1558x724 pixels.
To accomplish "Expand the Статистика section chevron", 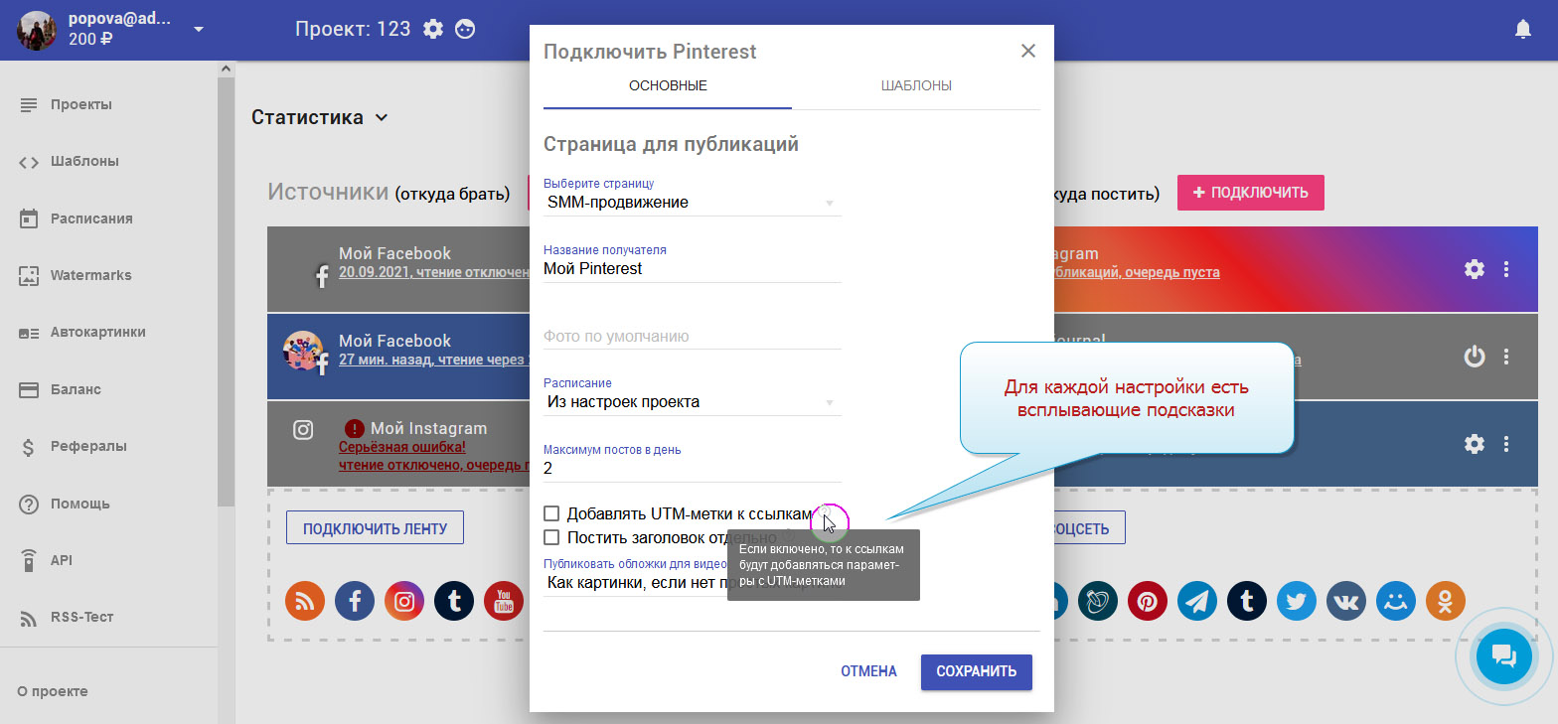I will (x=381, y=118).
